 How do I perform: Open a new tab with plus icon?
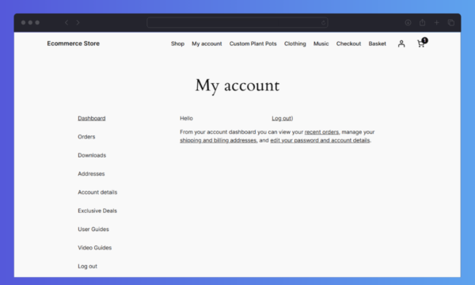tap(436, 22)
